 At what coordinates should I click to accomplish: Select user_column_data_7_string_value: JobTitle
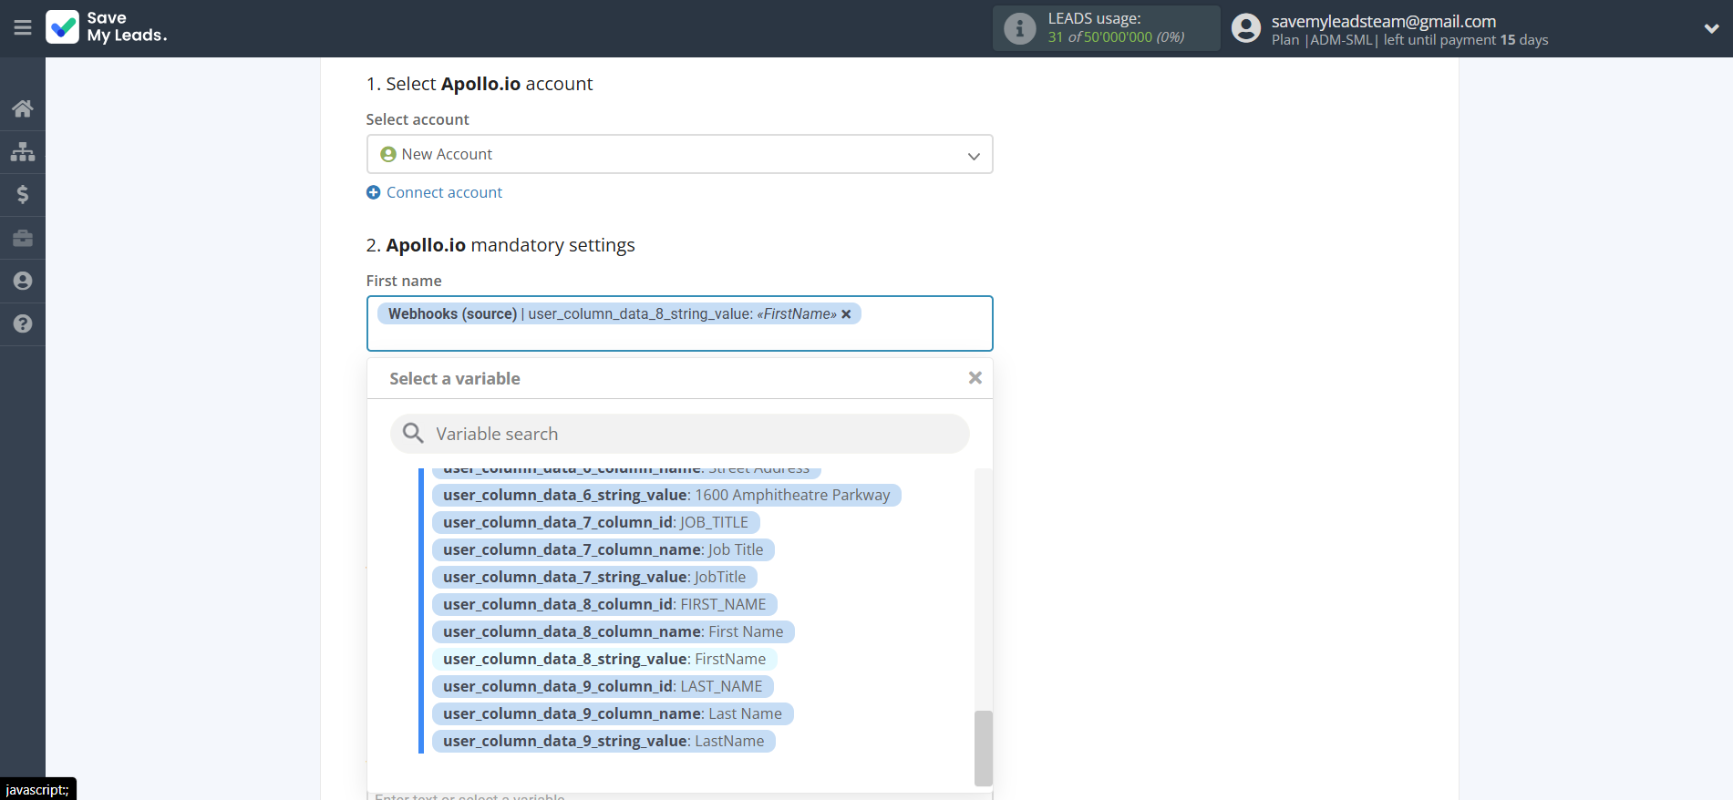coord(594,577)
